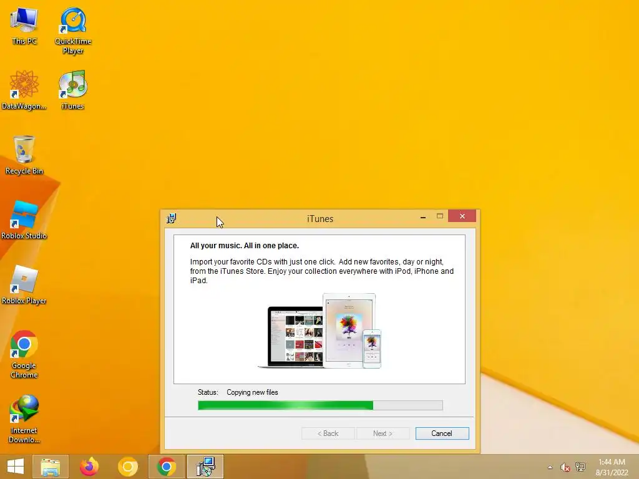639x479 pixels.
Task: Click the iTunes installer taskbar icon
Action: tap(205, 467)
